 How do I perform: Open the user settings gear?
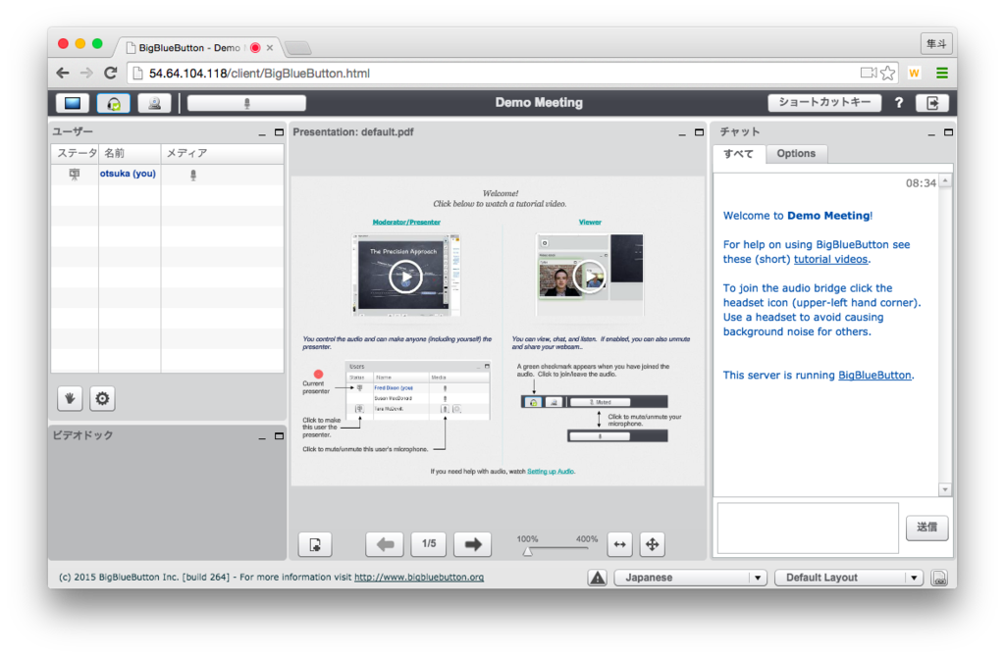[x=102, y=398]
